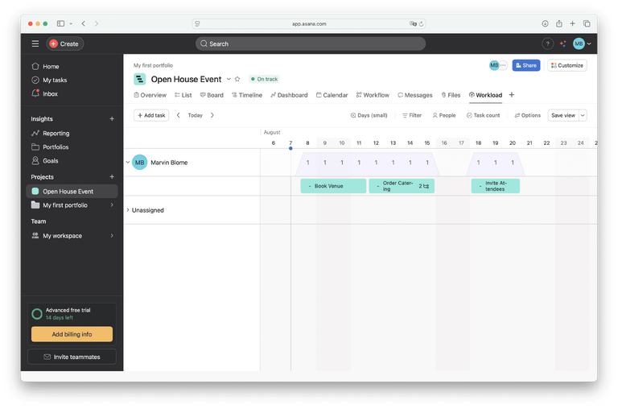This screenshot has width=618, height=409.
Task: Go to previous period arrow
Action: point(179,115)
